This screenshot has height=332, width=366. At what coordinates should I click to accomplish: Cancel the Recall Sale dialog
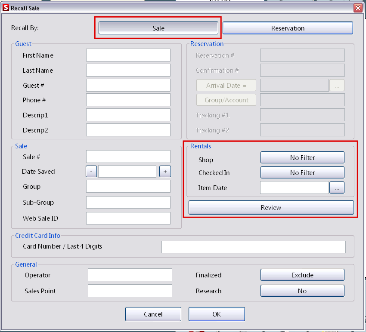click(x=153, y=314)
